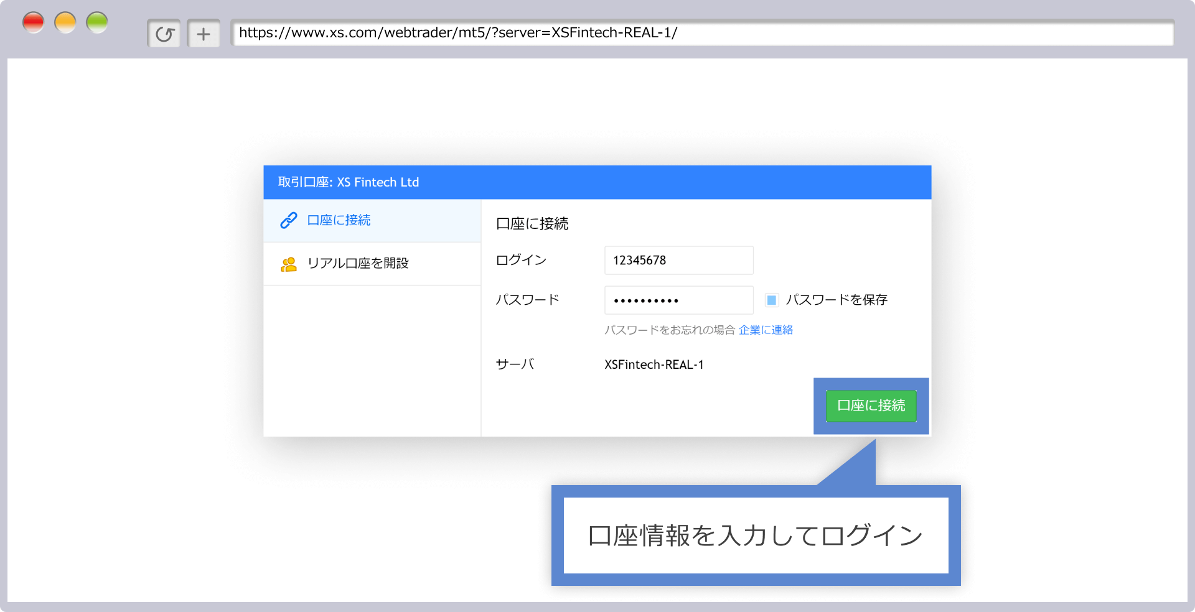This screenshot has width=1195, height=612.
Task: Click the XSFintech-REAL-1 server text
Action: tap(654, 364)
